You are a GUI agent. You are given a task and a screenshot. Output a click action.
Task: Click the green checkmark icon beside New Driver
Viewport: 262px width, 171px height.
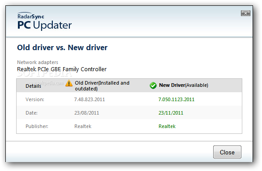(x=153, y=85)
